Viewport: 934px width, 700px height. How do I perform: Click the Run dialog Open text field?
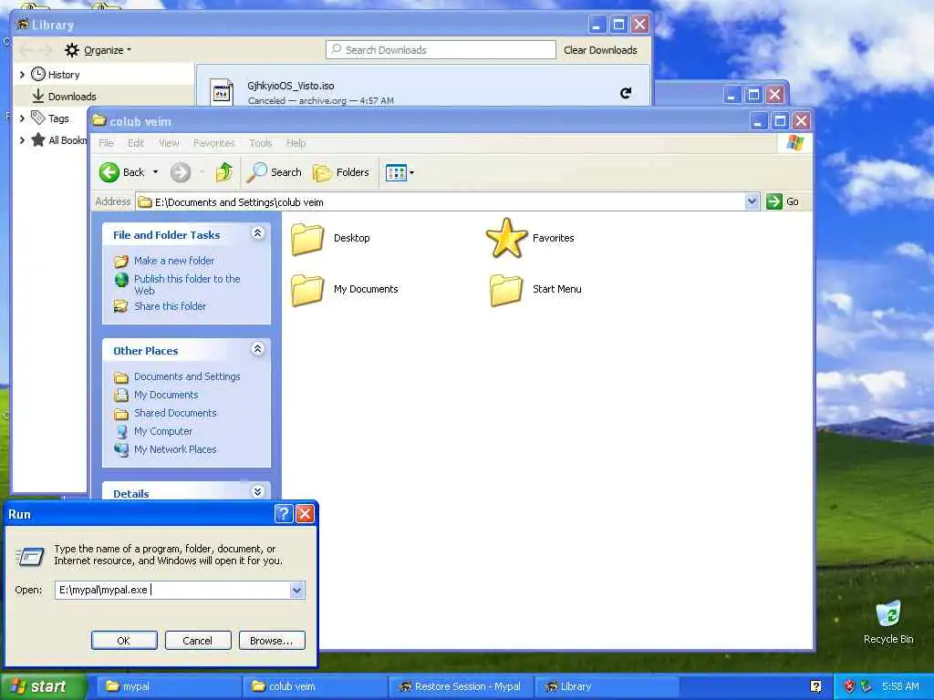click(172, 590)
